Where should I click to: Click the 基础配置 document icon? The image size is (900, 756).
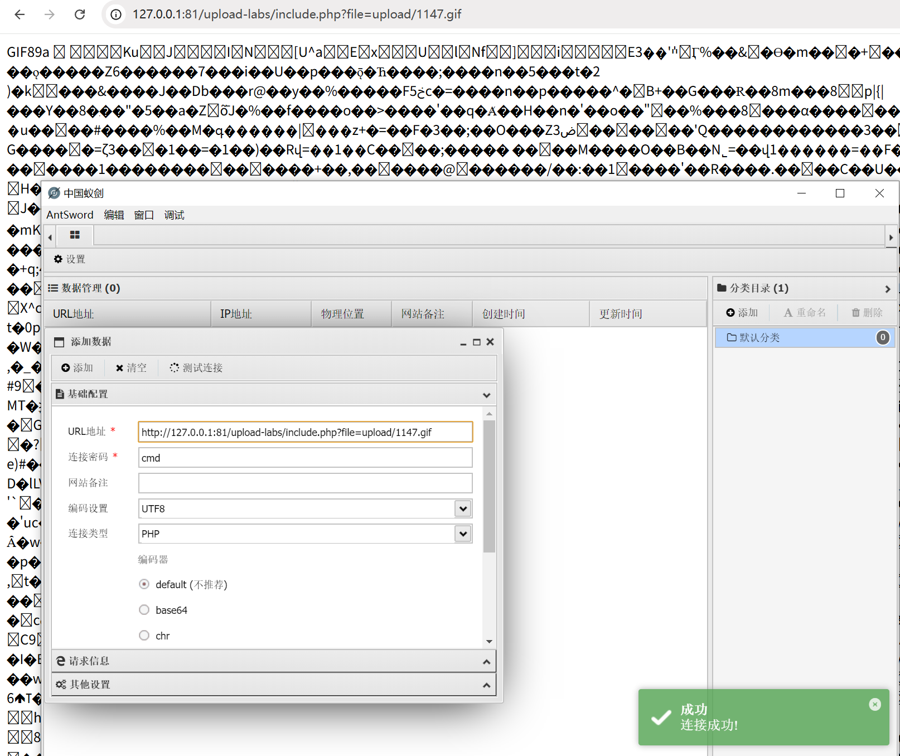click(60, 394)
